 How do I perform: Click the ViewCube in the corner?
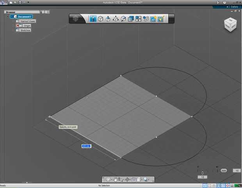pyautogui.click(x=230, y=24)
